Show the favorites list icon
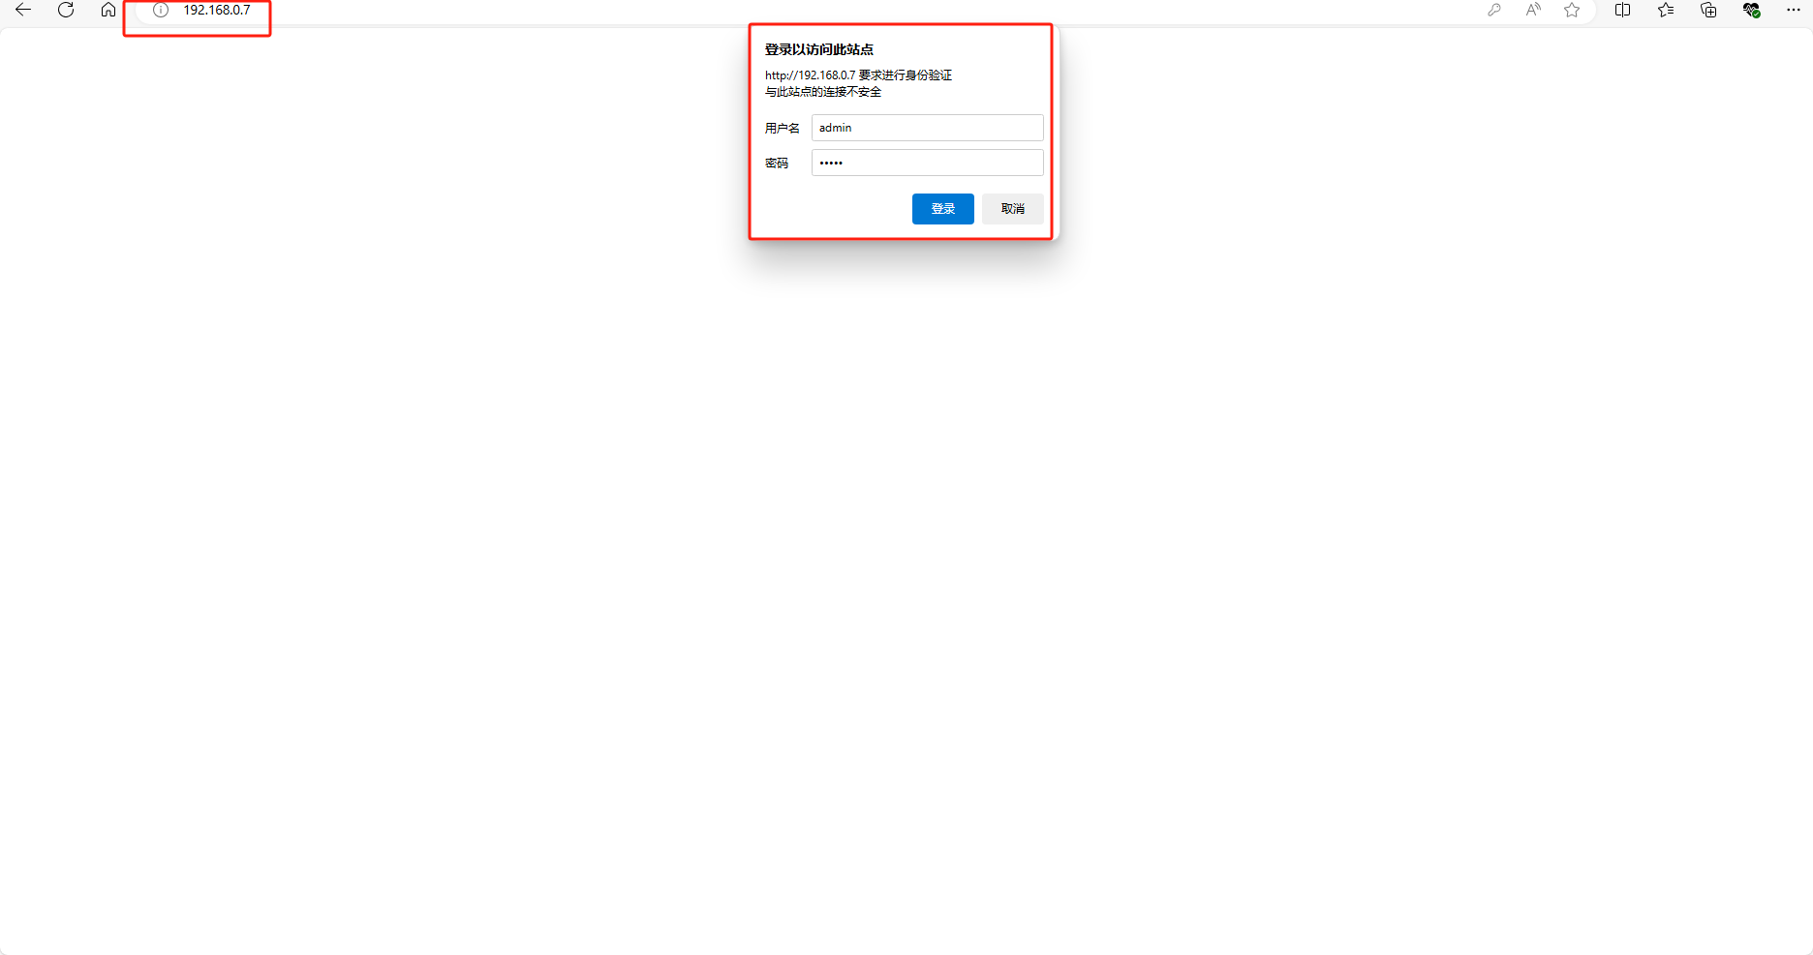The height and width of the screenshot is (955, 1813). click(1666, 10)
